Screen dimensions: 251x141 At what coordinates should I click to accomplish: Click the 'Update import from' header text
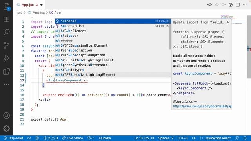coord(198,22)
